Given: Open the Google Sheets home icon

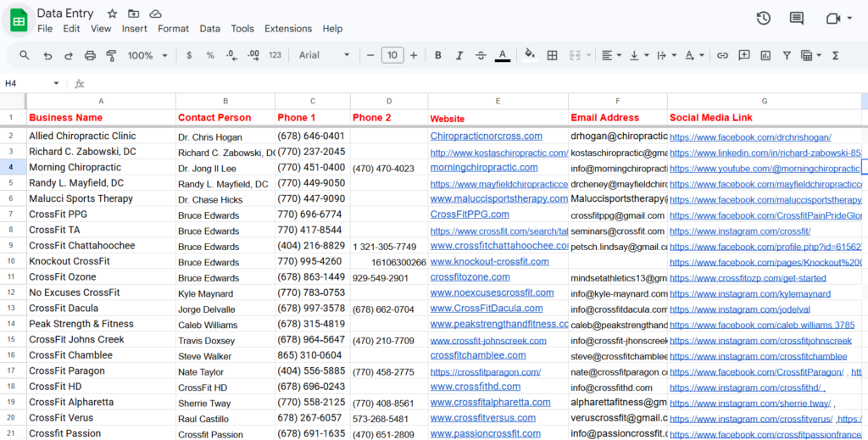Looking at the screenshot, I should pyautogui.click(x=19, y=21).
